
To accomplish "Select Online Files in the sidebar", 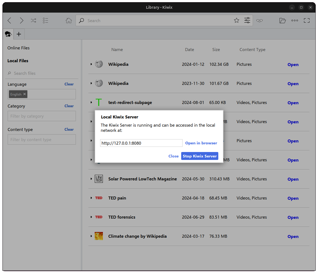I will pos(19,48).
